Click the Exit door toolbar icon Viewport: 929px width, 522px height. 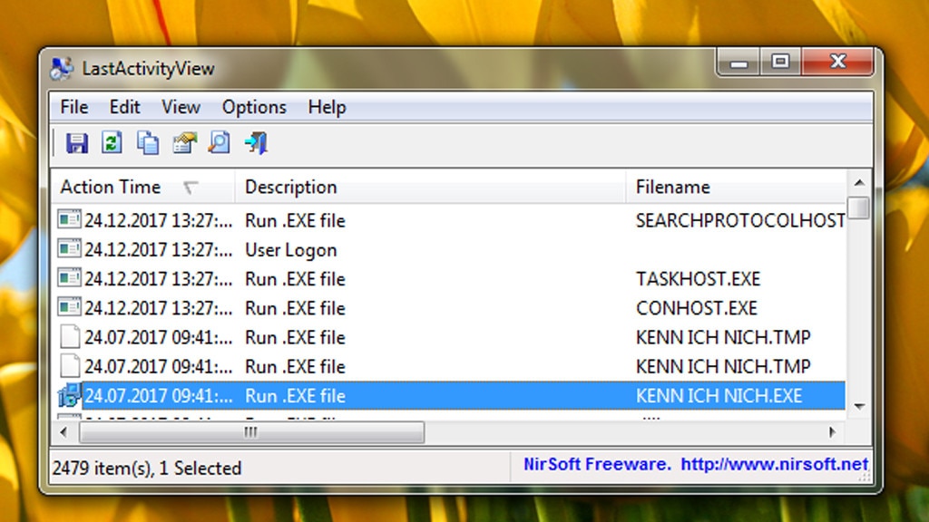point(256,143)
